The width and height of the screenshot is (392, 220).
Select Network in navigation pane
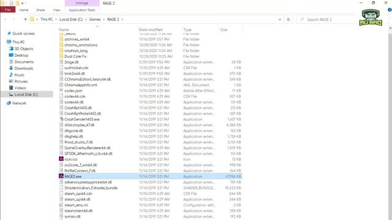click(x=19, y=103)
